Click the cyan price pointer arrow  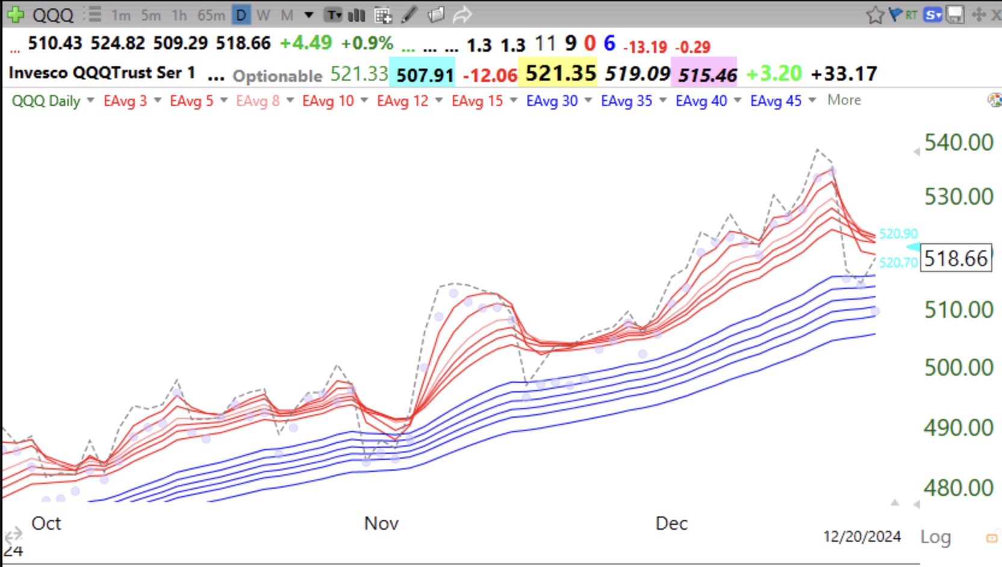click(x=913, y=247)
